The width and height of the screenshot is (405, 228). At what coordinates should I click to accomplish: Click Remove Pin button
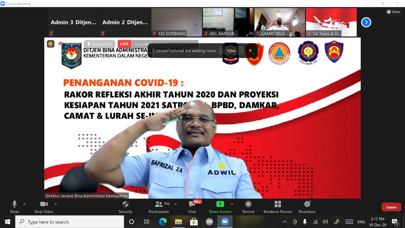coord(99,44)
